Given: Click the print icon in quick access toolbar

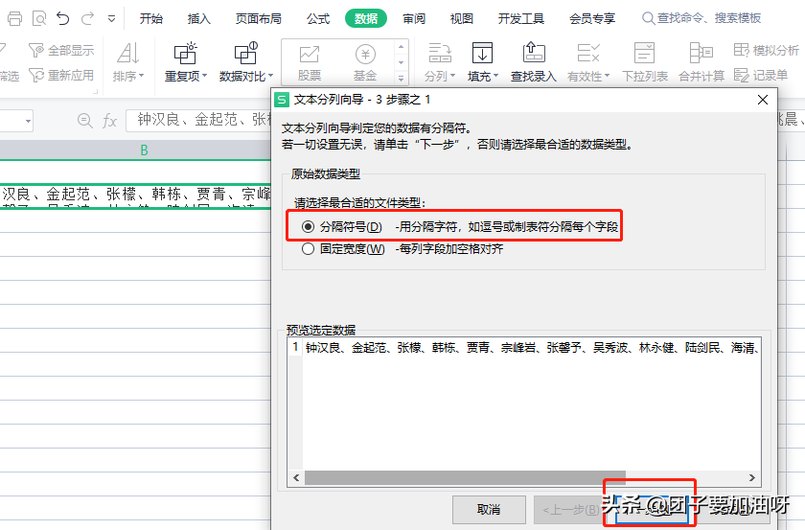Looking at the screenshot, I should point(15,19).
